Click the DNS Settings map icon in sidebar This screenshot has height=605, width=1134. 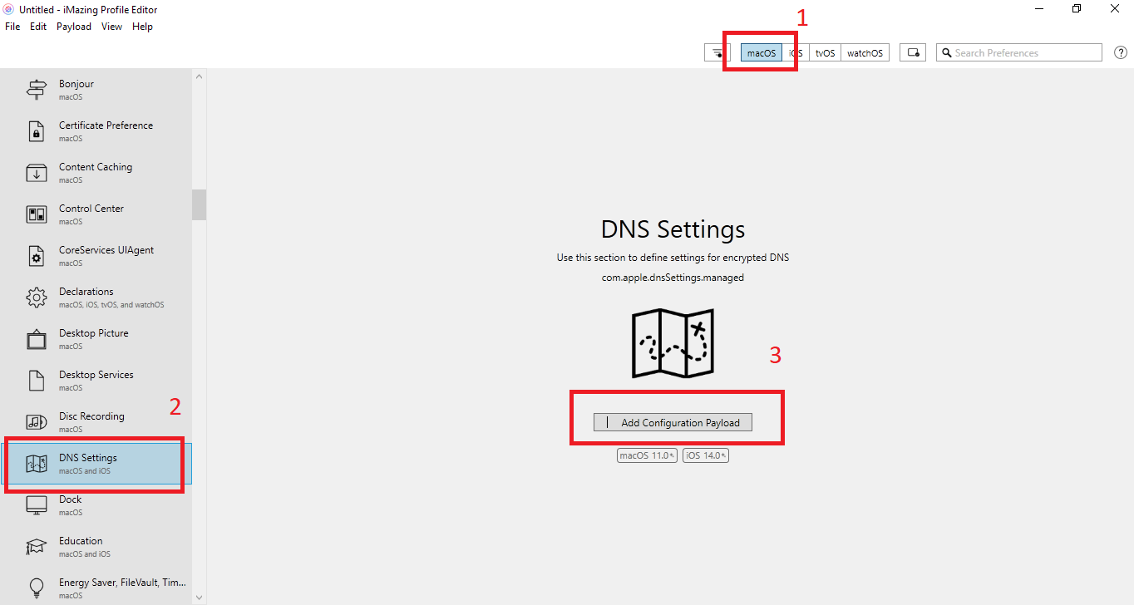click(37, 464)
